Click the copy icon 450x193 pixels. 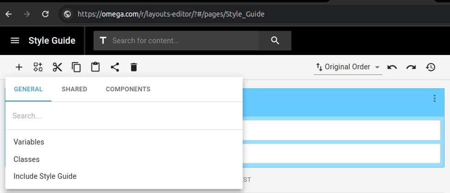(76, 67)
